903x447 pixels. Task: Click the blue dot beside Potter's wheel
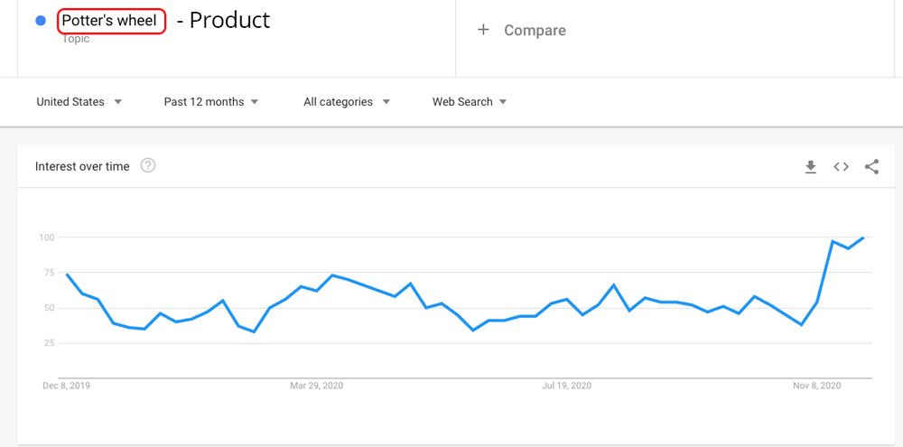(x=41, y=21)
